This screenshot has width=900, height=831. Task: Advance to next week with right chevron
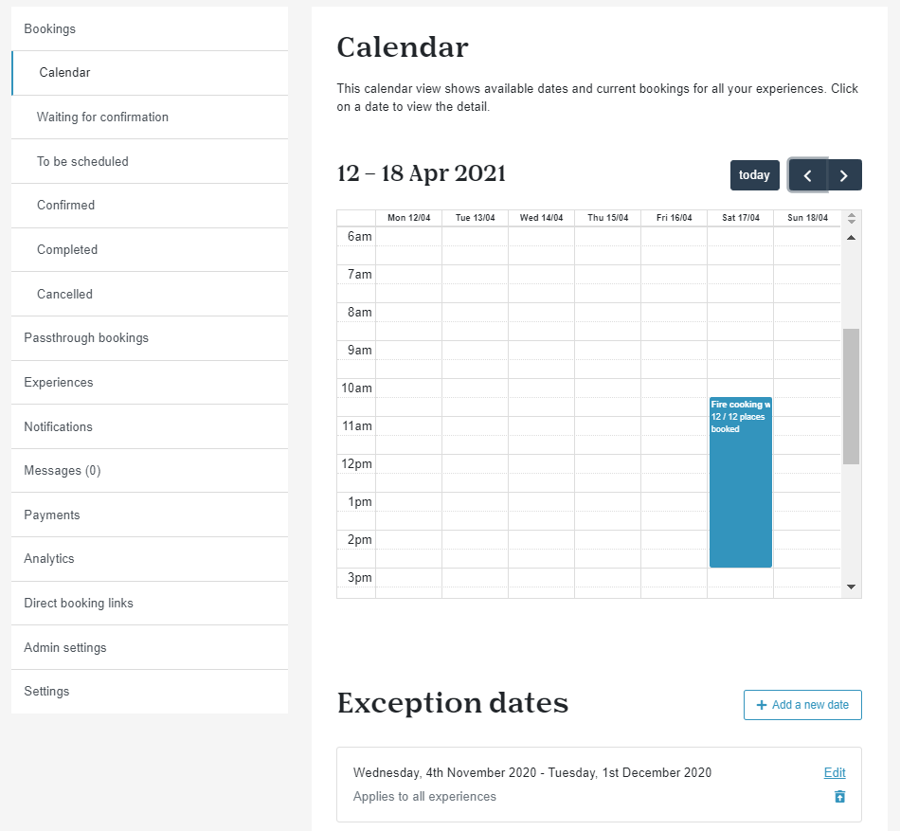[x=844, y=175]
